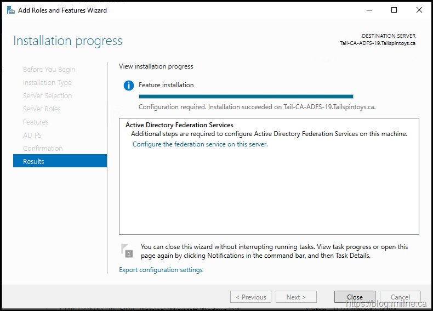
Task: Click the Previous button
Action: pyautogui.click(x=250, y=297)
